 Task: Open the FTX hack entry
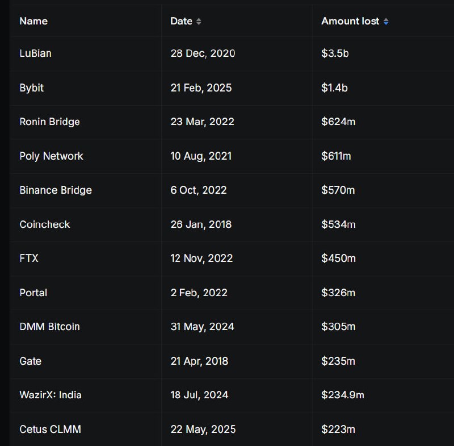click(x=29, y=258)
